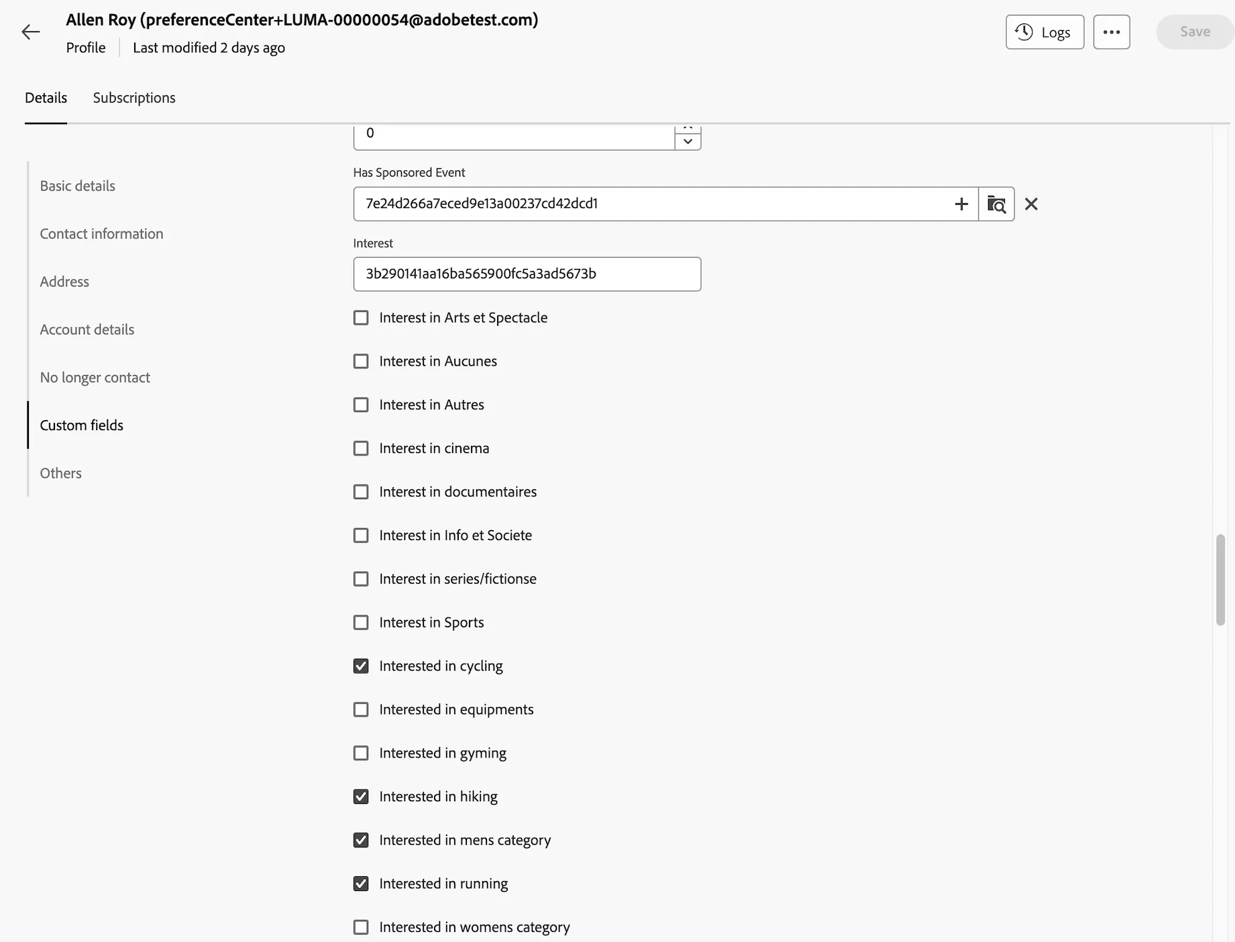
Task: Check Interest in Aucunes
Action: tap(361, 362)
